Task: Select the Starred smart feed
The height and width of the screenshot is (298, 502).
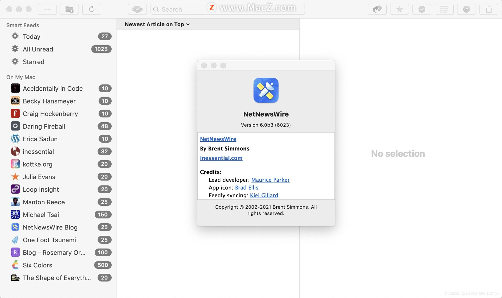Action: click(x=59, y=62)
